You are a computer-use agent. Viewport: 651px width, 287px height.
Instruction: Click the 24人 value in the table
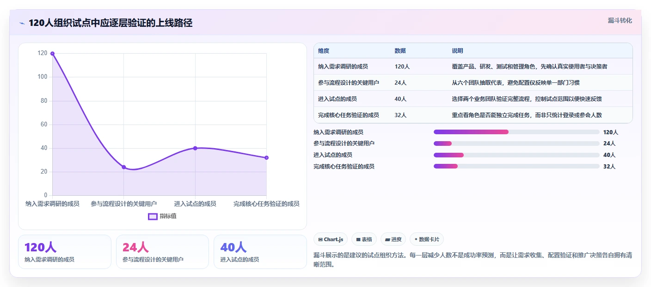(400, 83)
